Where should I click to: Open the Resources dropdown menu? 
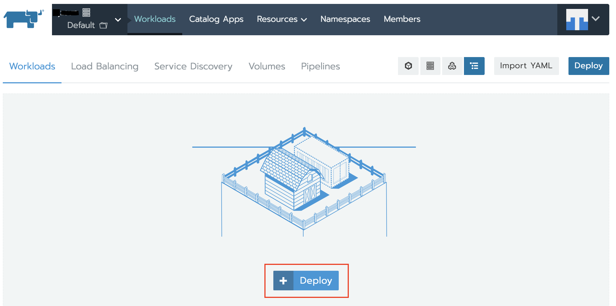point(281,19)
